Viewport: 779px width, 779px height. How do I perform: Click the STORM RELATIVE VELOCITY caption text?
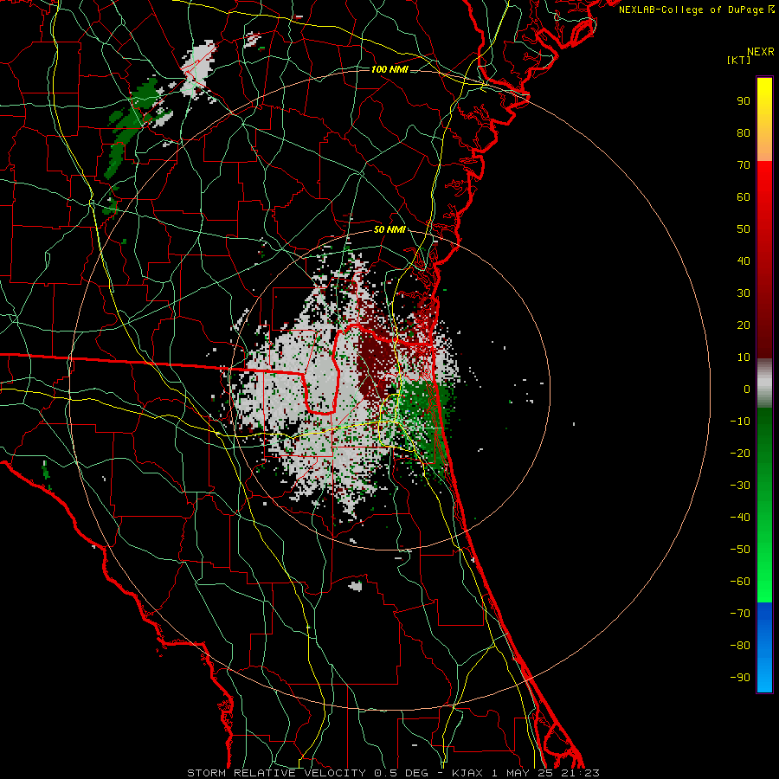click(276, 773)
